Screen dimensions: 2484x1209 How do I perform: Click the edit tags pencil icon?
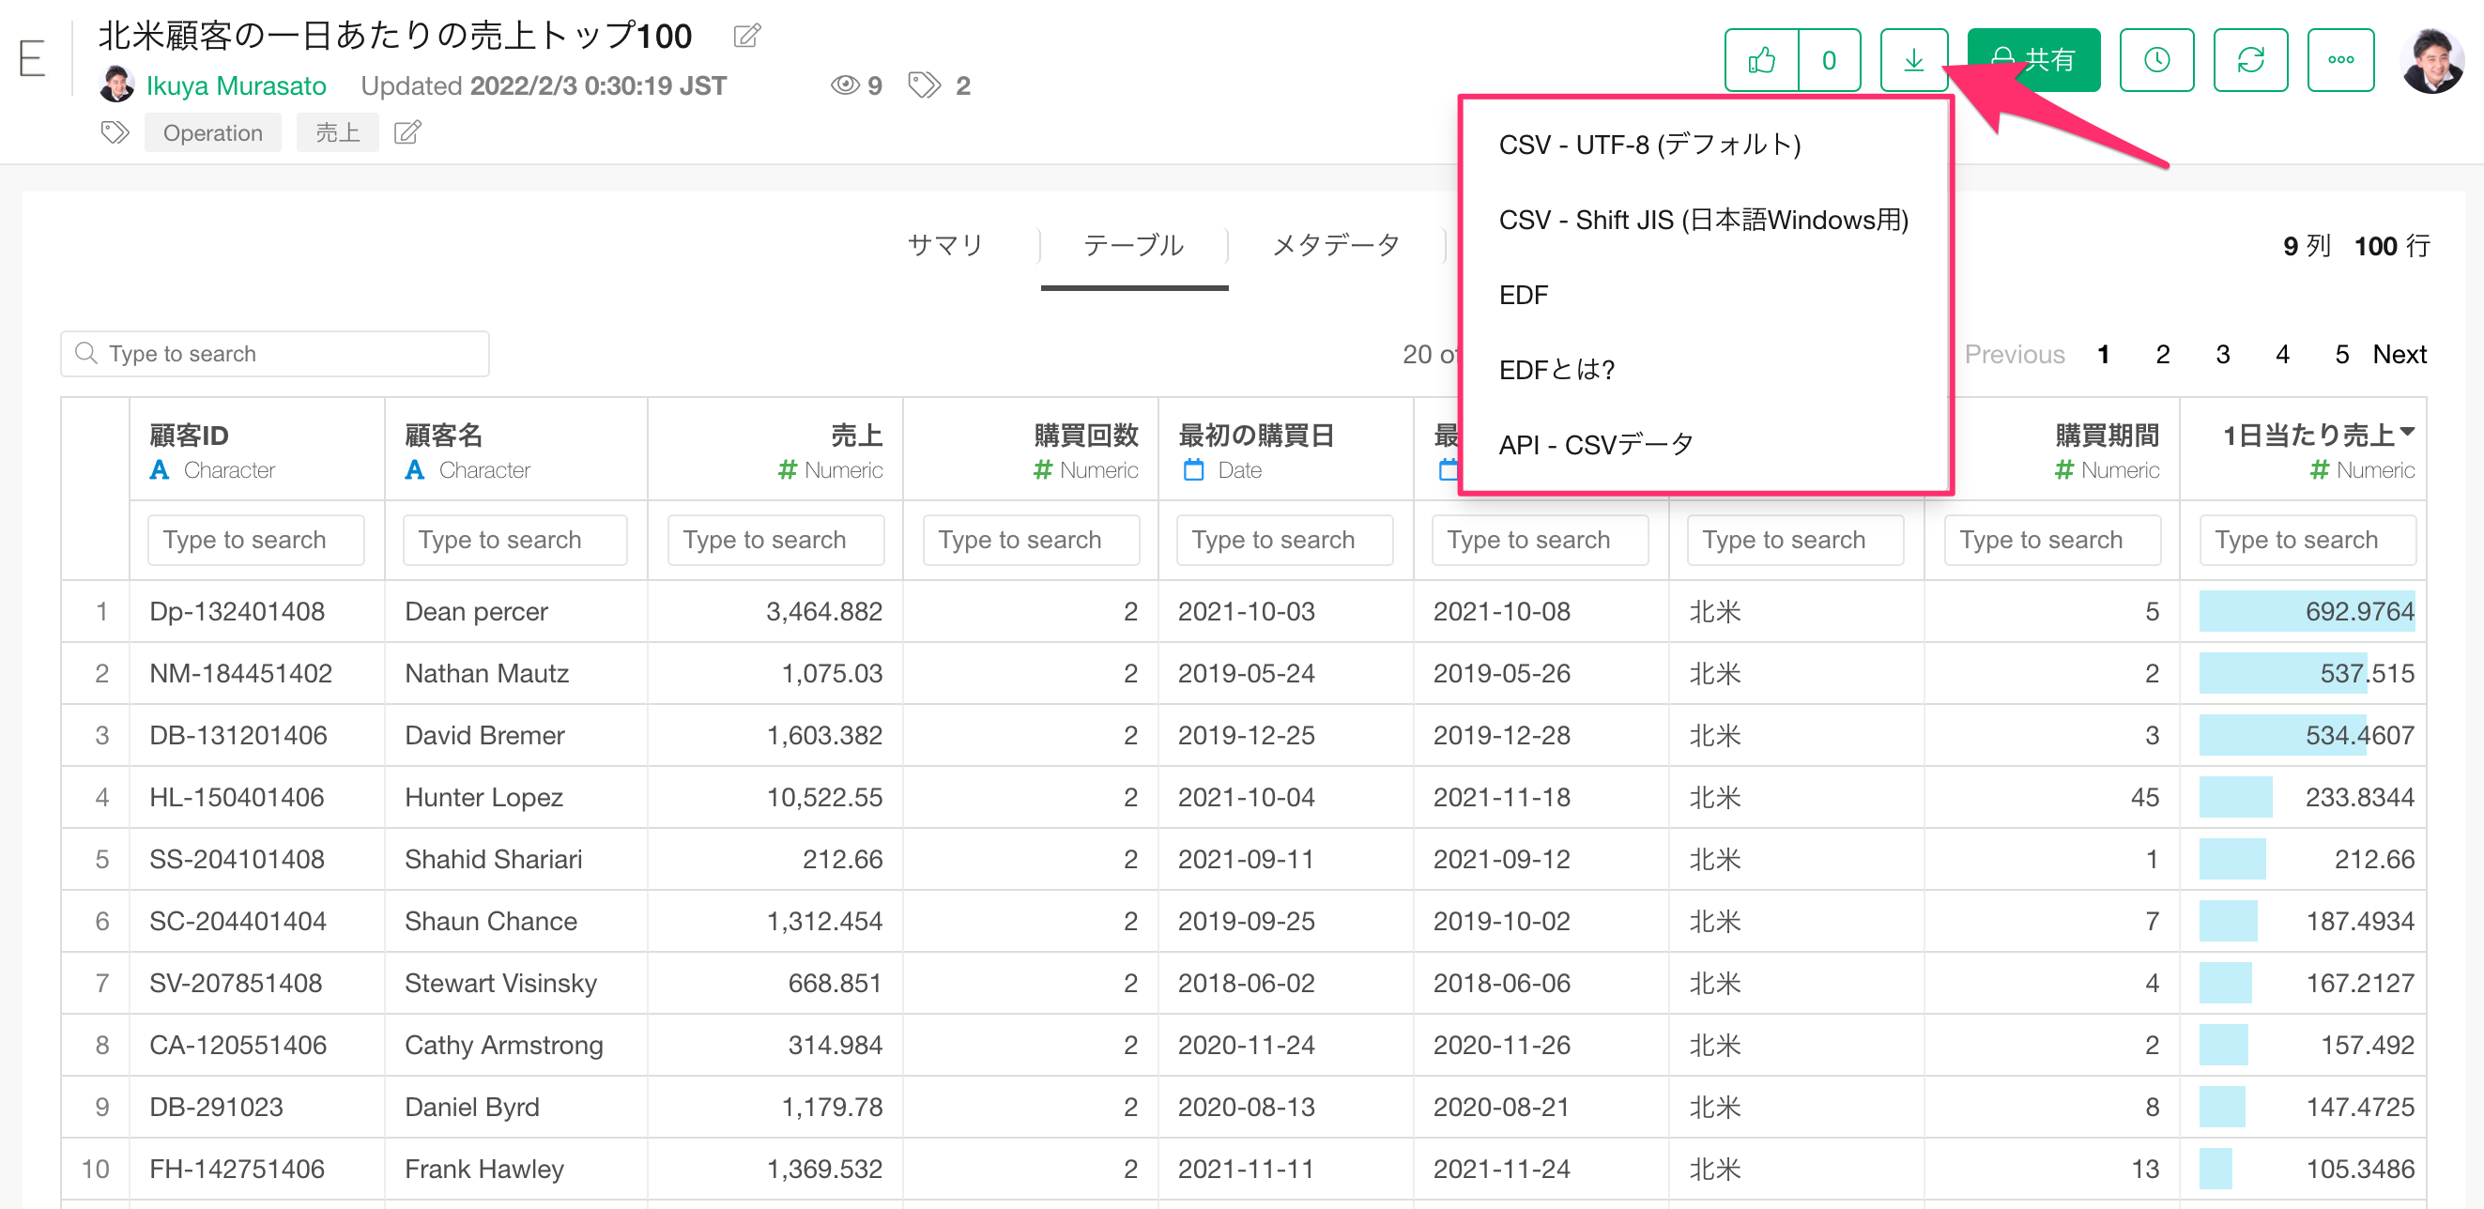406,133
